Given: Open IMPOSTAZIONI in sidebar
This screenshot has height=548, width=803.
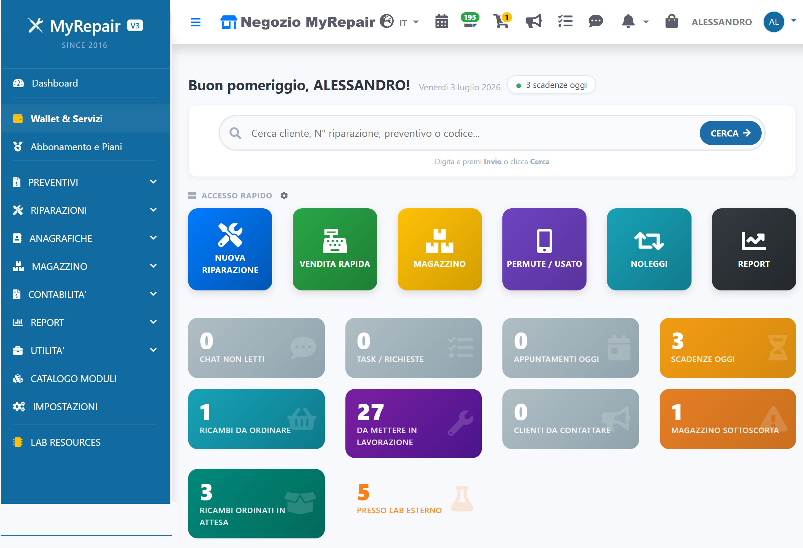Looking at the screenshot, I should click(x=85, y=406).
